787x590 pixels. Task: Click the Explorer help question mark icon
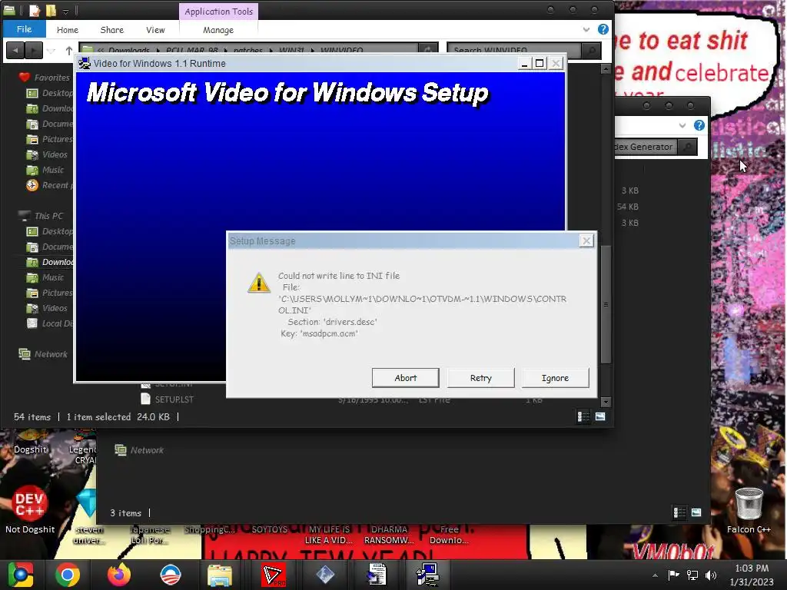coord(603,29)
